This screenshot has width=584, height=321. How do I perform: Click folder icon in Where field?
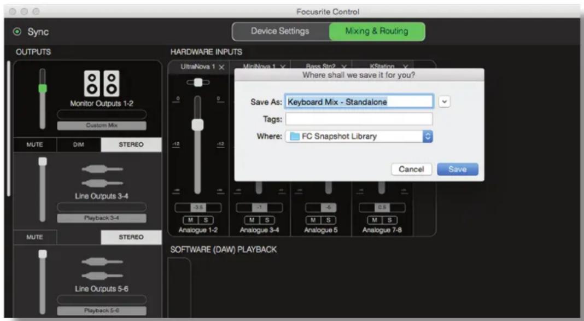point(295,136)
